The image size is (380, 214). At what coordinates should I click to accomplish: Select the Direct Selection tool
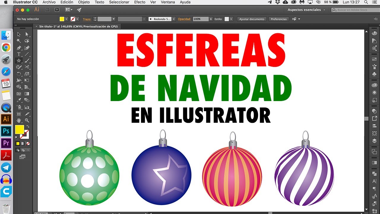[x=27, y=34]
